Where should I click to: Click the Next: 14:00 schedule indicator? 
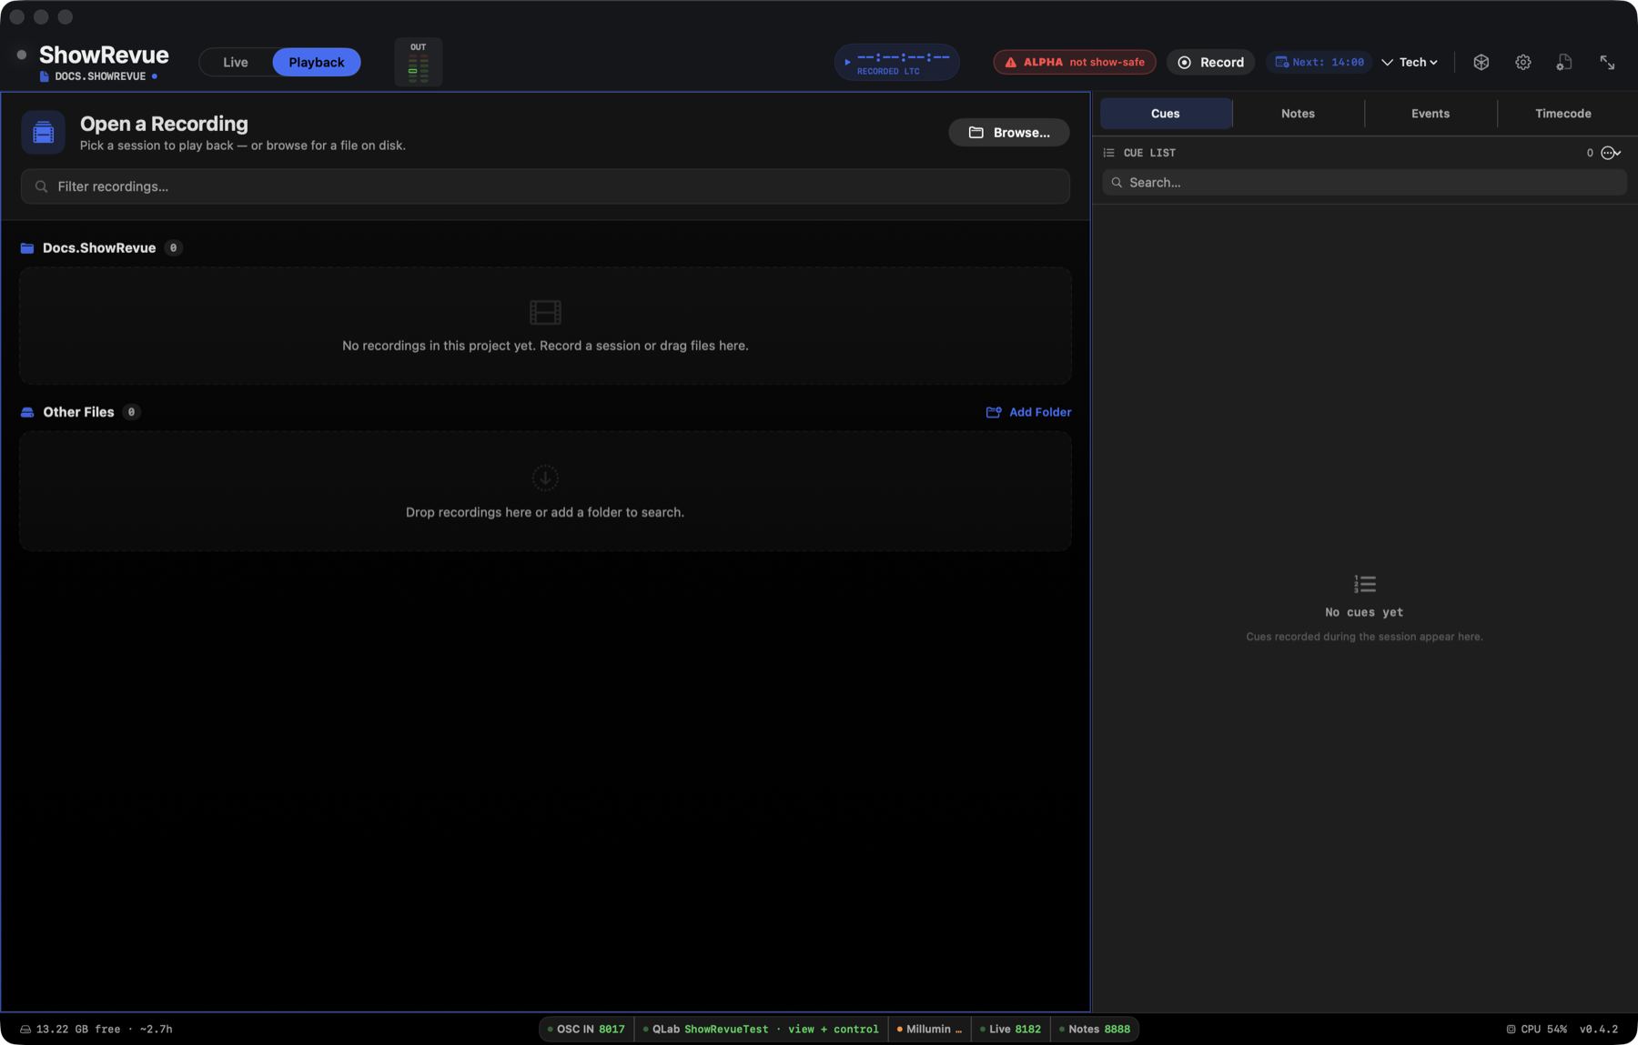[1319, 62]
